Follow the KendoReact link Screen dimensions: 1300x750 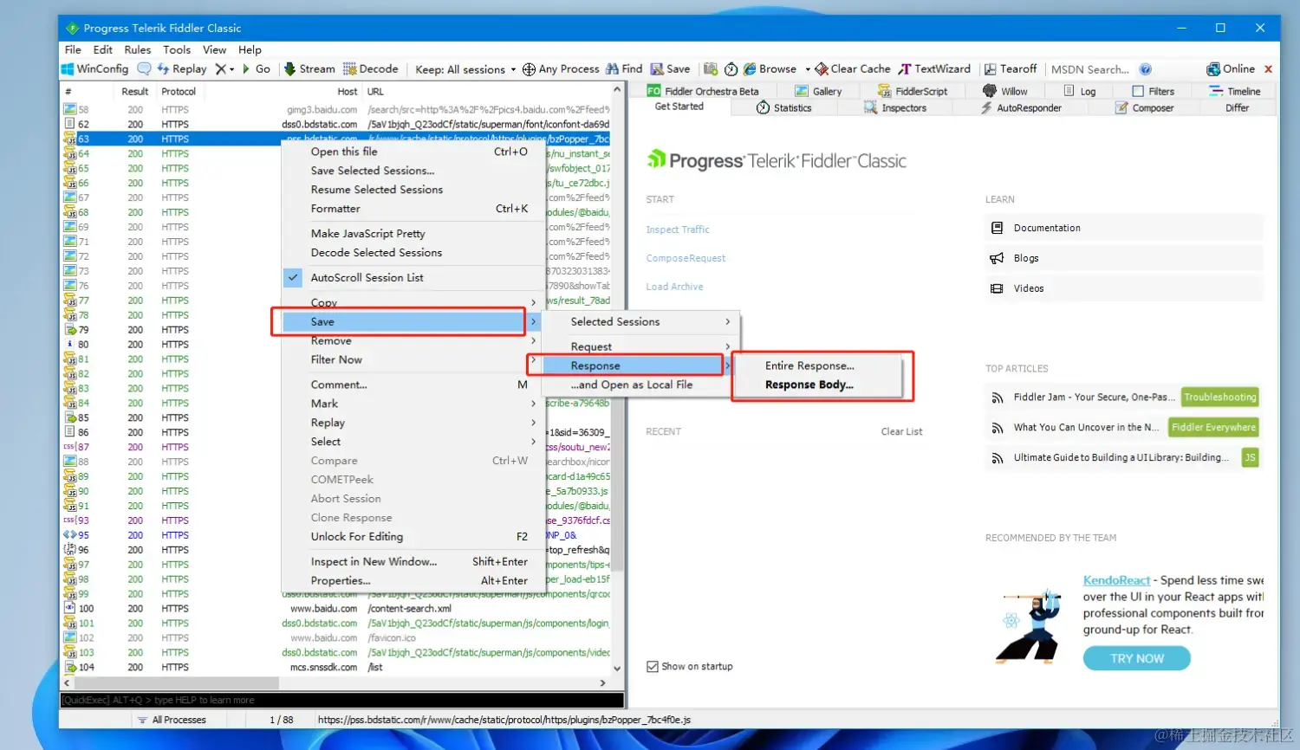(x=1116, y=581)
